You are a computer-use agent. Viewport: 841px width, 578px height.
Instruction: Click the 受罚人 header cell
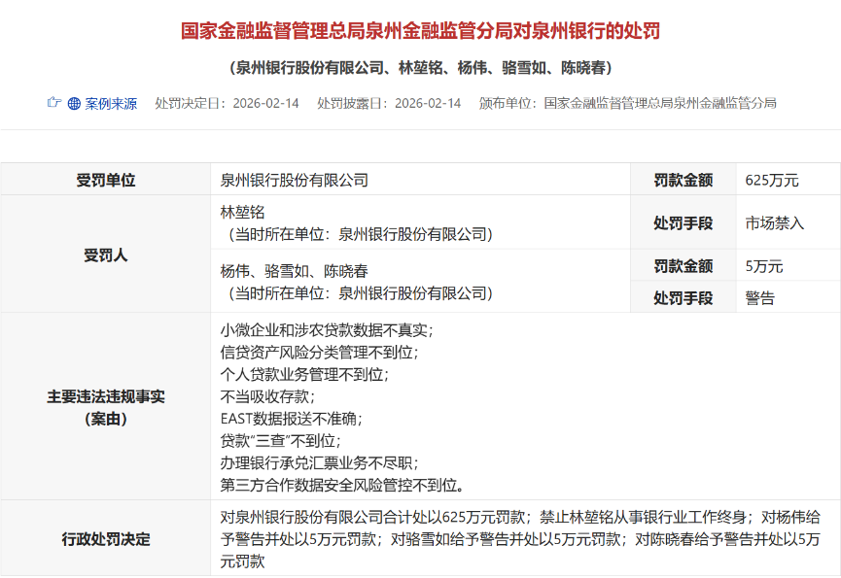click(106, 255)
